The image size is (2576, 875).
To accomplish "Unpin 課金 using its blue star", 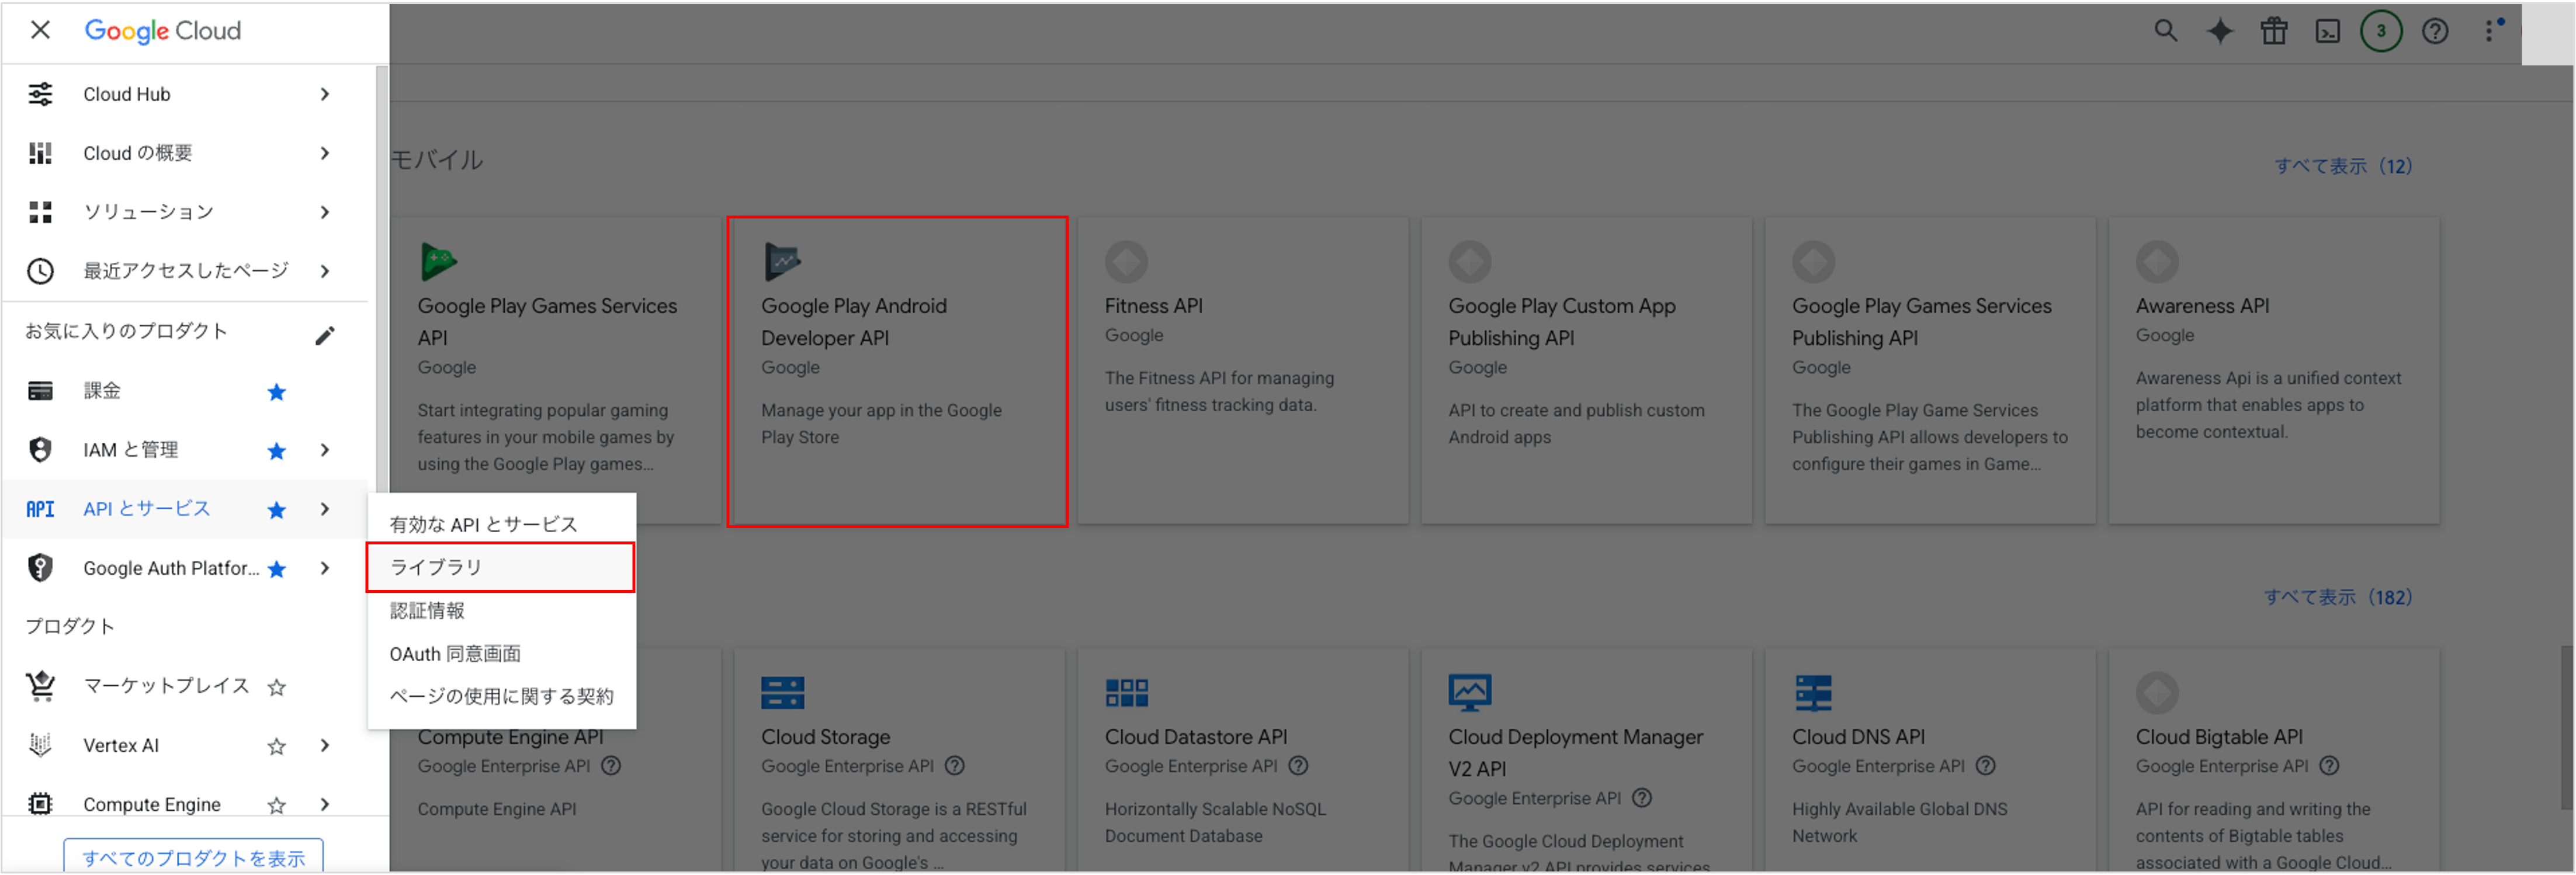I will [x=277, y=392].
